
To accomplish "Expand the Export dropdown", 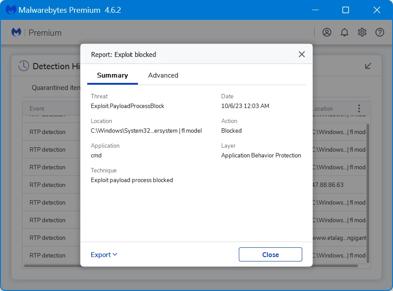I will pyautogui.click(x=104, y=255).
